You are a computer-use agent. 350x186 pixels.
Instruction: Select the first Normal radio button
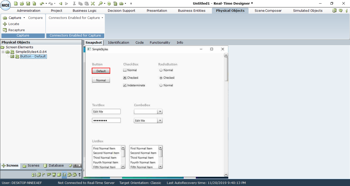tap(161, 70)
